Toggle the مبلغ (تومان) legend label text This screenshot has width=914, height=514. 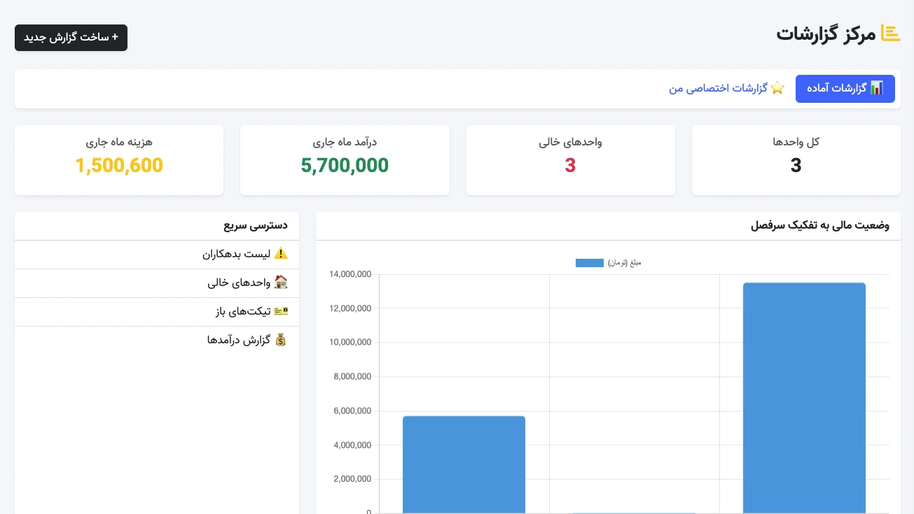(x=624, y=263)
